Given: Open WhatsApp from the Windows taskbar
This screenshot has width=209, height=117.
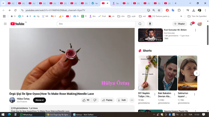Looking at the screenshot, I should coord(26,115).
